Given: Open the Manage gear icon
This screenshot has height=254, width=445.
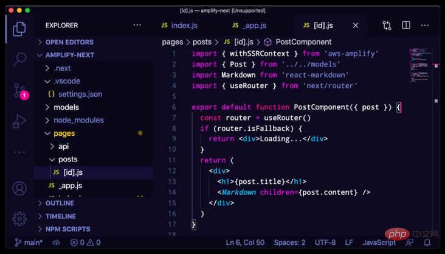Looking at the screenshot, I should coord(19,219).
